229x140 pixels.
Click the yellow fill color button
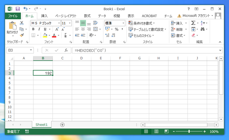tap(45, 35)
